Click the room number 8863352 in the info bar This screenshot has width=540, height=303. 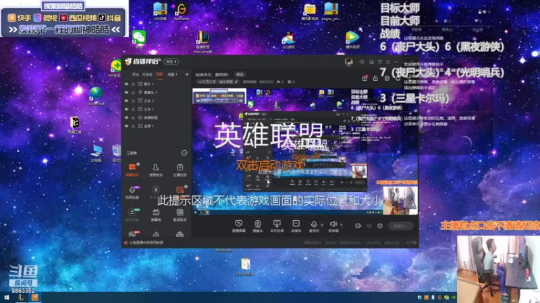(266, 81)
